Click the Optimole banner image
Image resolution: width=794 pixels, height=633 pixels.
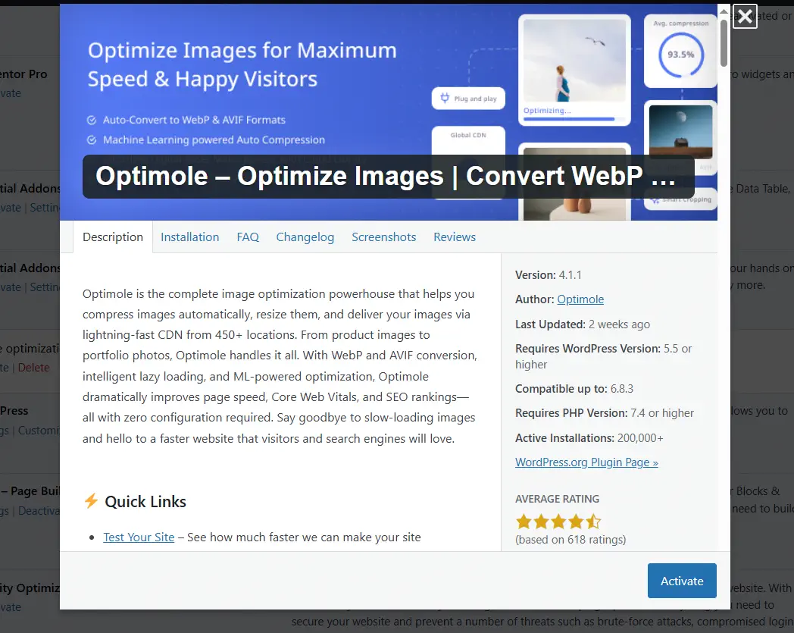(x=389, y=112)
